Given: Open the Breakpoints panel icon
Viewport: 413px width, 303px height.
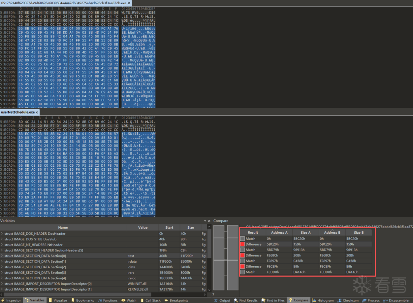Looking at the screenshot, I should point(166,300).
